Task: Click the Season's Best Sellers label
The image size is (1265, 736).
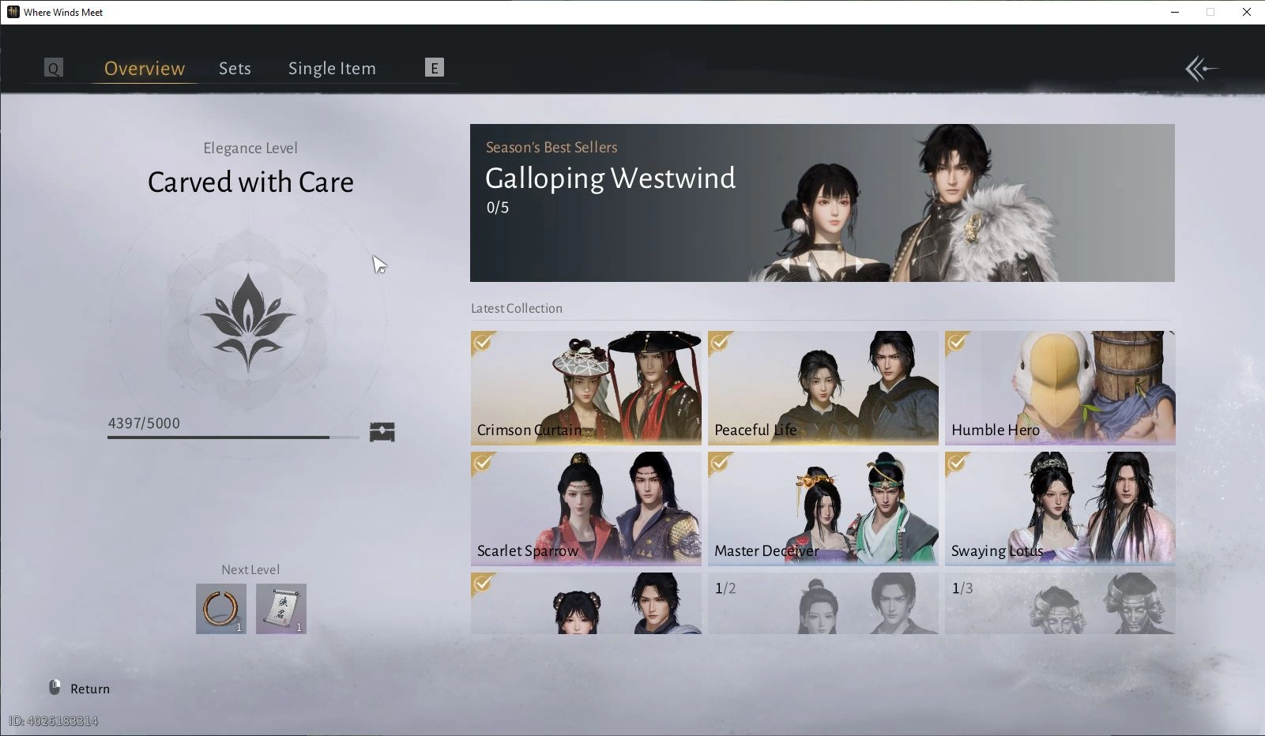Action: point(552,148)
